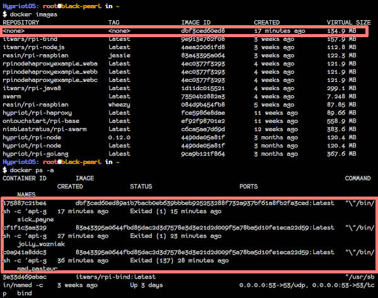Click the 'docker images' command text
The image size is (378, 298).
pos(33,14)
